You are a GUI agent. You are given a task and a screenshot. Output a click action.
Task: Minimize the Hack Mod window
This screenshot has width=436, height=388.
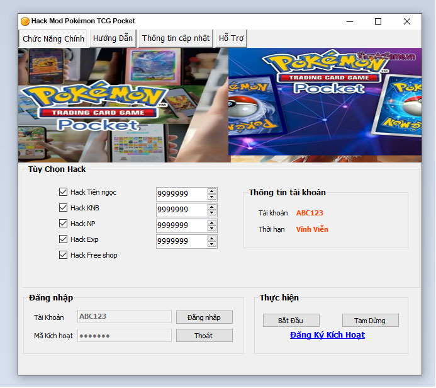coord(350,21)
